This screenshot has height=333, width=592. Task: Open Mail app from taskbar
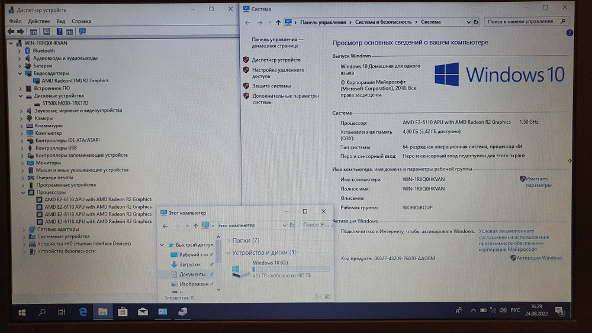[143, 312]
